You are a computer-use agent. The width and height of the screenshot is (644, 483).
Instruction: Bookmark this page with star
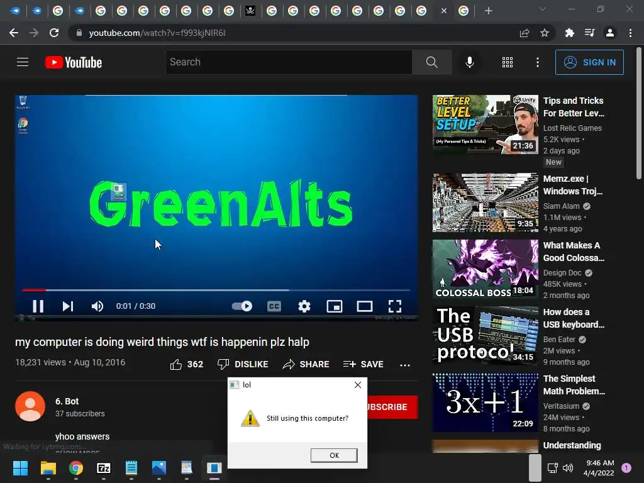coord(545,33)
